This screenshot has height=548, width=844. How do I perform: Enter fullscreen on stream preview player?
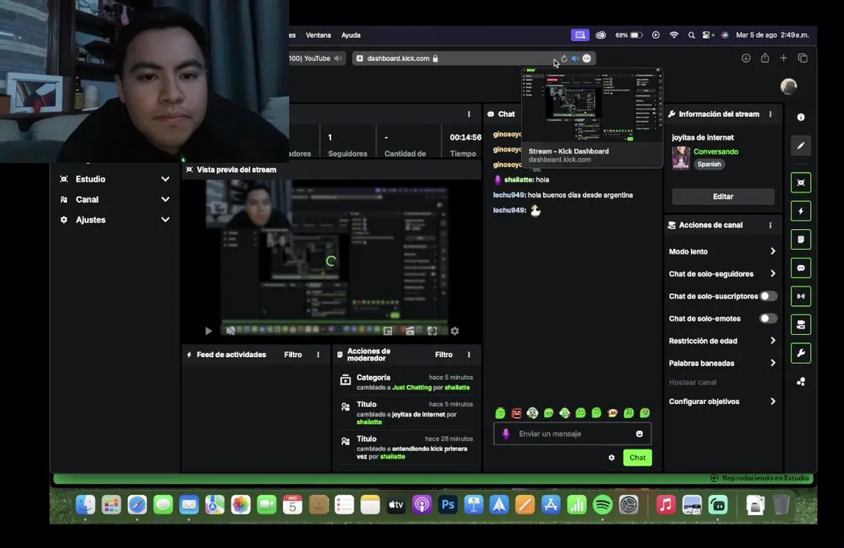click(432, 331)
